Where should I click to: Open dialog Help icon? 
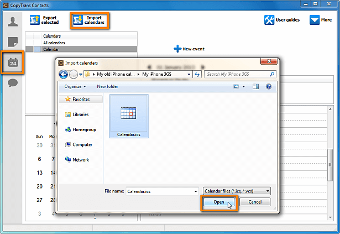[269, 87]
